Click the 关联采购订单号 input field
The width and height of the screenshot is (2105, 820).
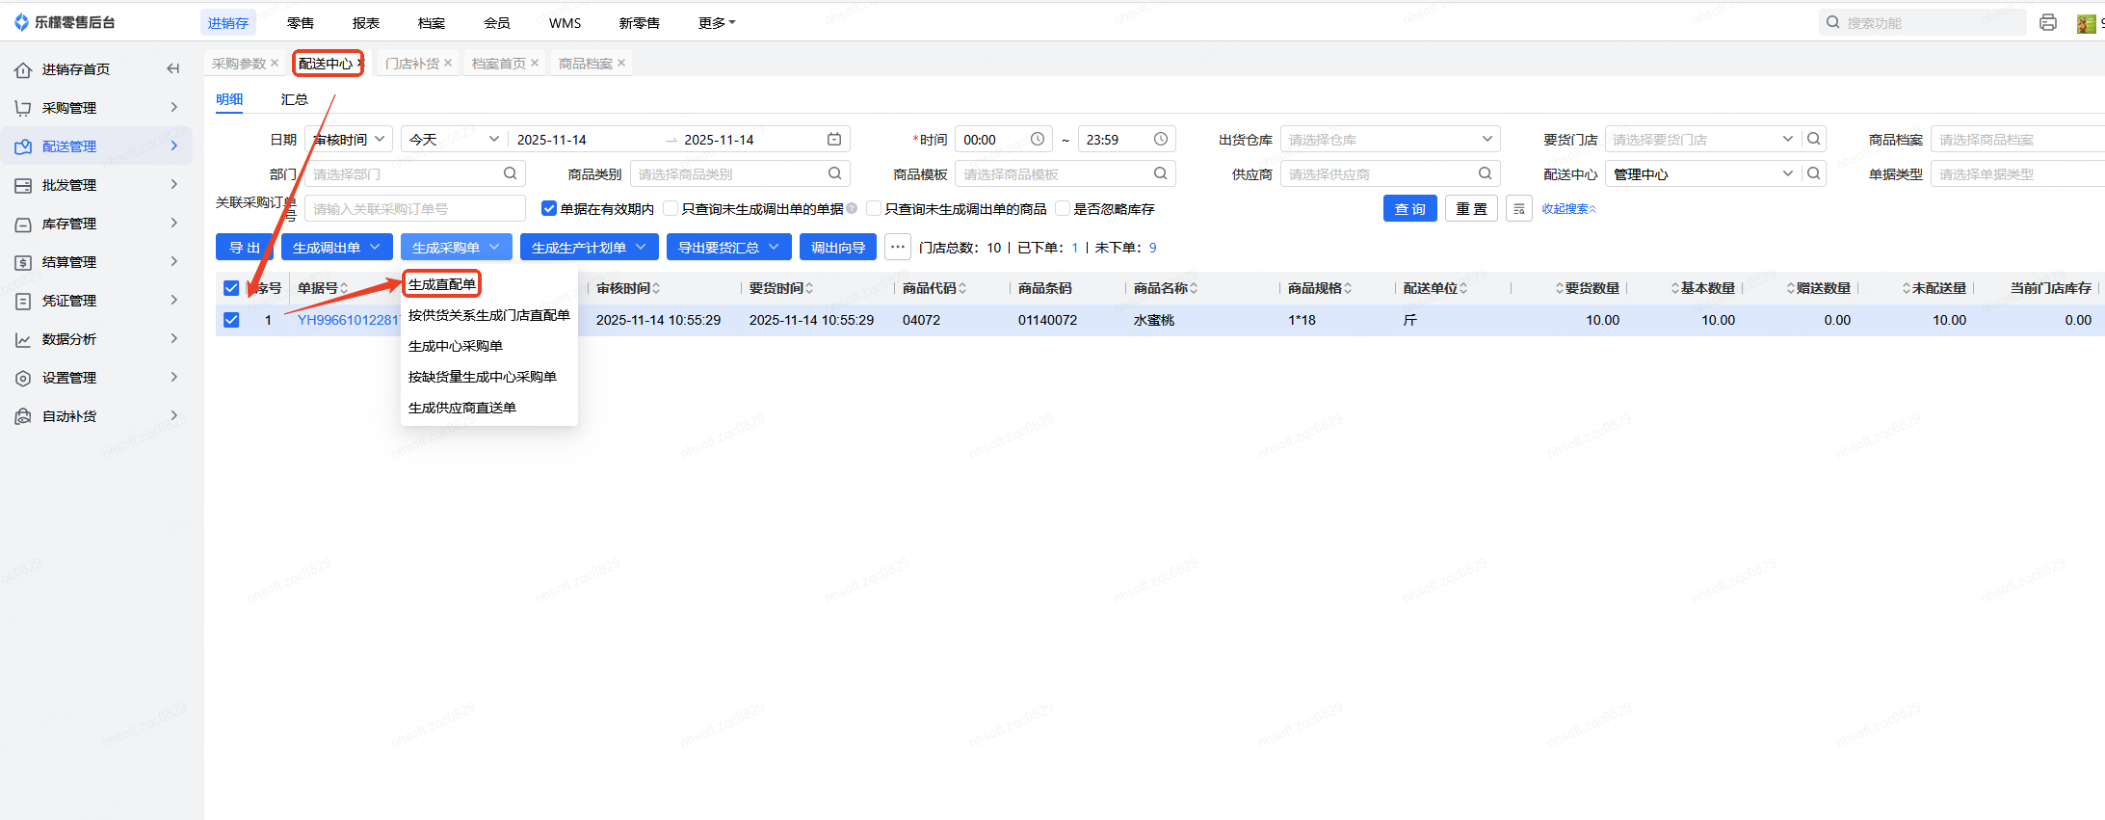click(414, 209)
